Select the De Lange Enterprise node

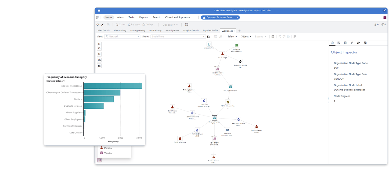coord(230,87)
